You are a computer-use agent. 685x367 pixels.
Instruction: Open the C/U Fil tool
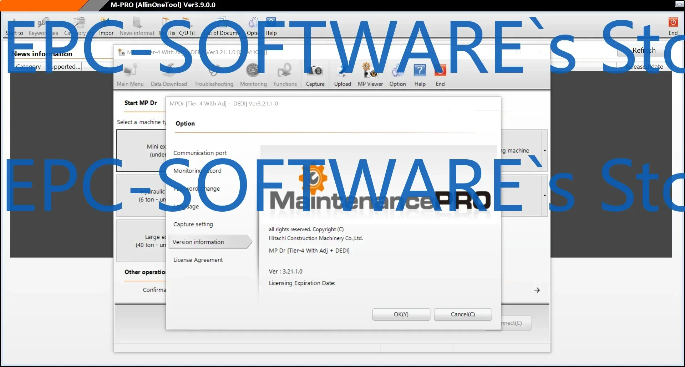[187, 25]
